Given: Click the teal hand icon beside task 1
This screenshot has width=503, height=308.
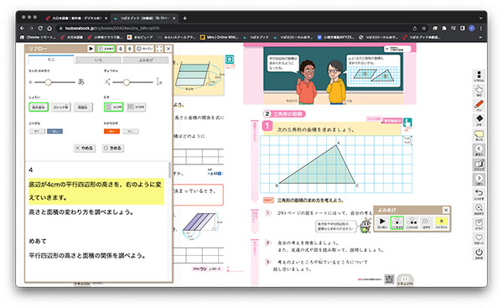Looking at the screenshot, I should pos(407,123).
